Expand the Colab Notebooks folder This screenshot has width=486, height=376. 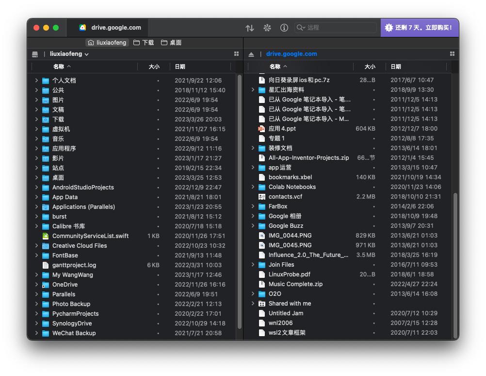coord(253,187)
